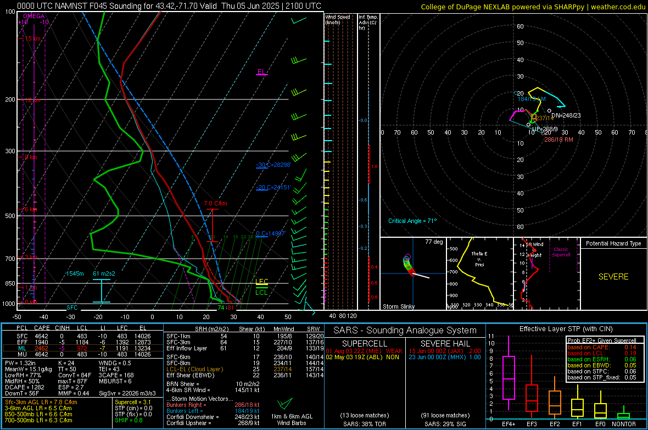Click the red 'Bunkers Right =' row
Screen dimensions: 648x430
tap(213, 405)
